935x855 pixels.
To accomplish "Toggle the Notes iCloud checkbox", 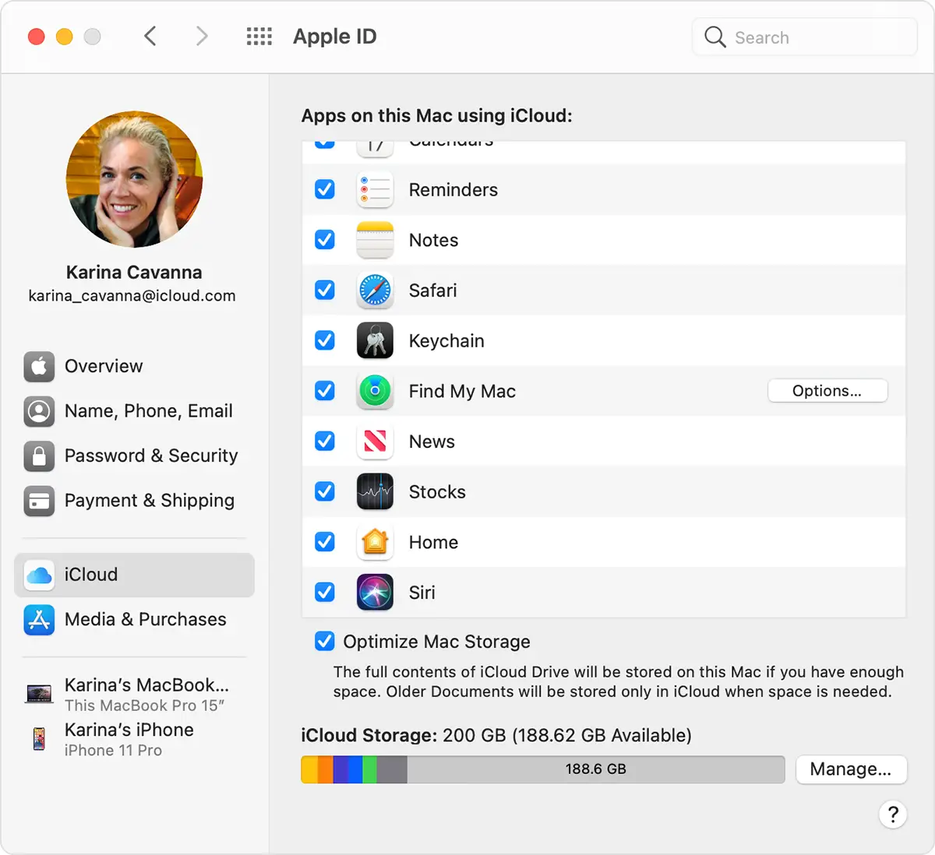I will [x=325, y=240].
